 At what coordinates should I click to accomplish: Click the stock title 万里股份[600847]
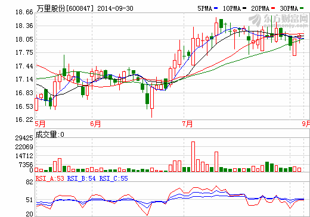coord(65,8)
